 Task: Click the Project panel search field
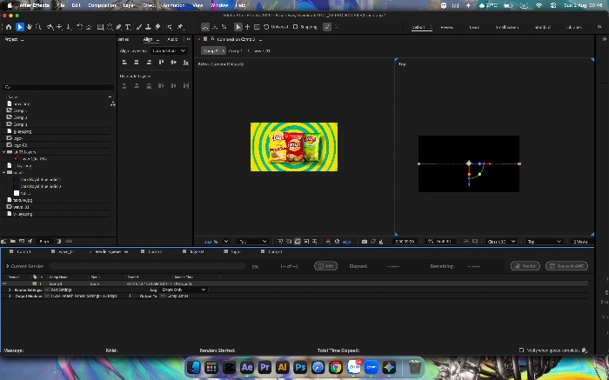point(58,87)
